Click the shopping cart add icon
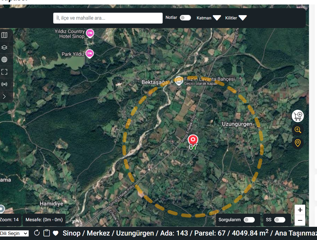 298,116
